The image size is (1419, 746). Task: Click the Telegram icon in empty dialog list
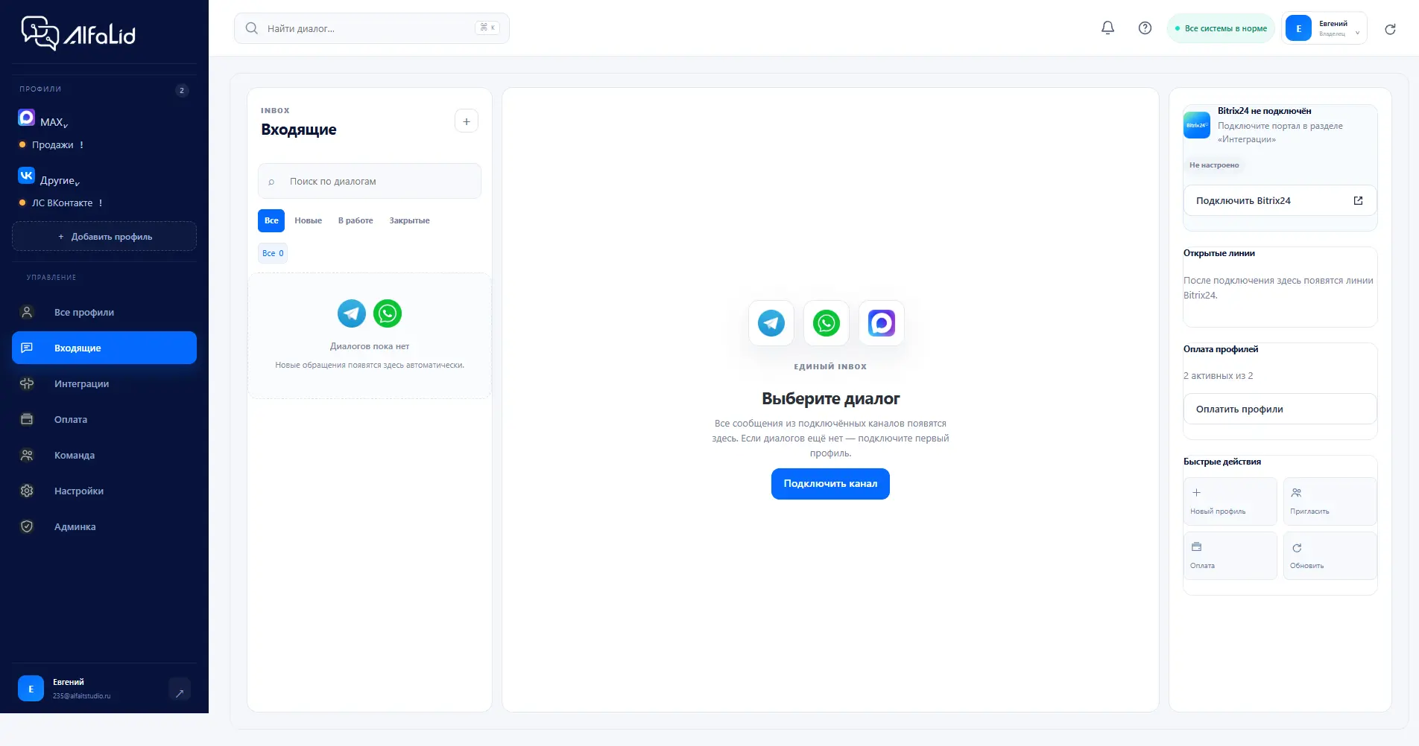[x=352, y=313]
